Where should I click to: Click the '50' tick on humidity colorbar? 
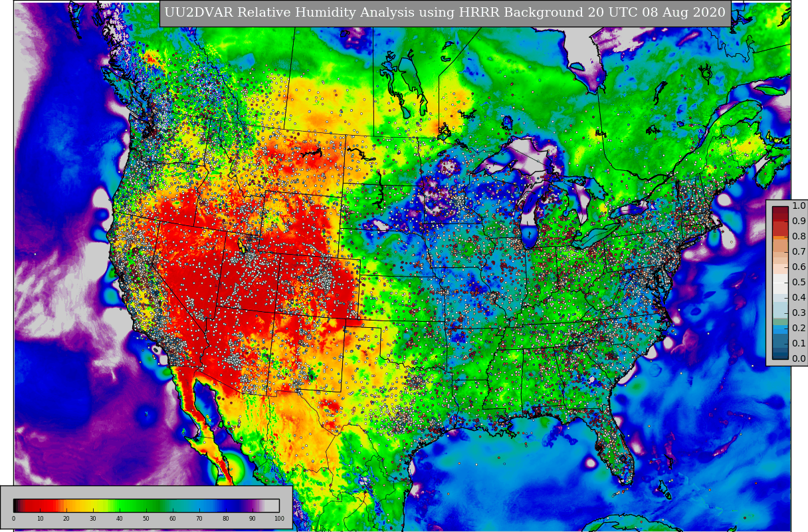[146, 519]
